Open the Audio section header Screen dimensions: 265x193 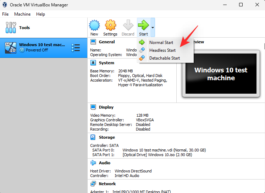[105, 163]
